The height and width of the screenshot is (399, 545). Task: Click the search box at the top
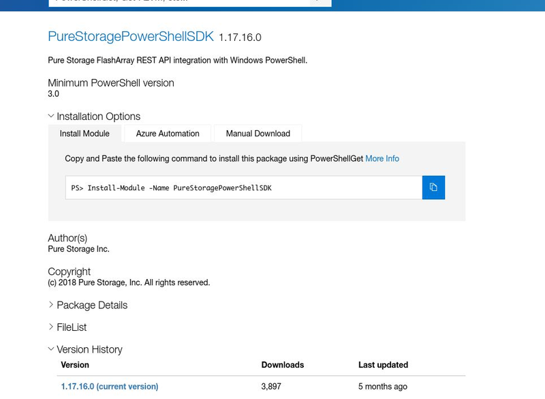click(x=179, y=3)
